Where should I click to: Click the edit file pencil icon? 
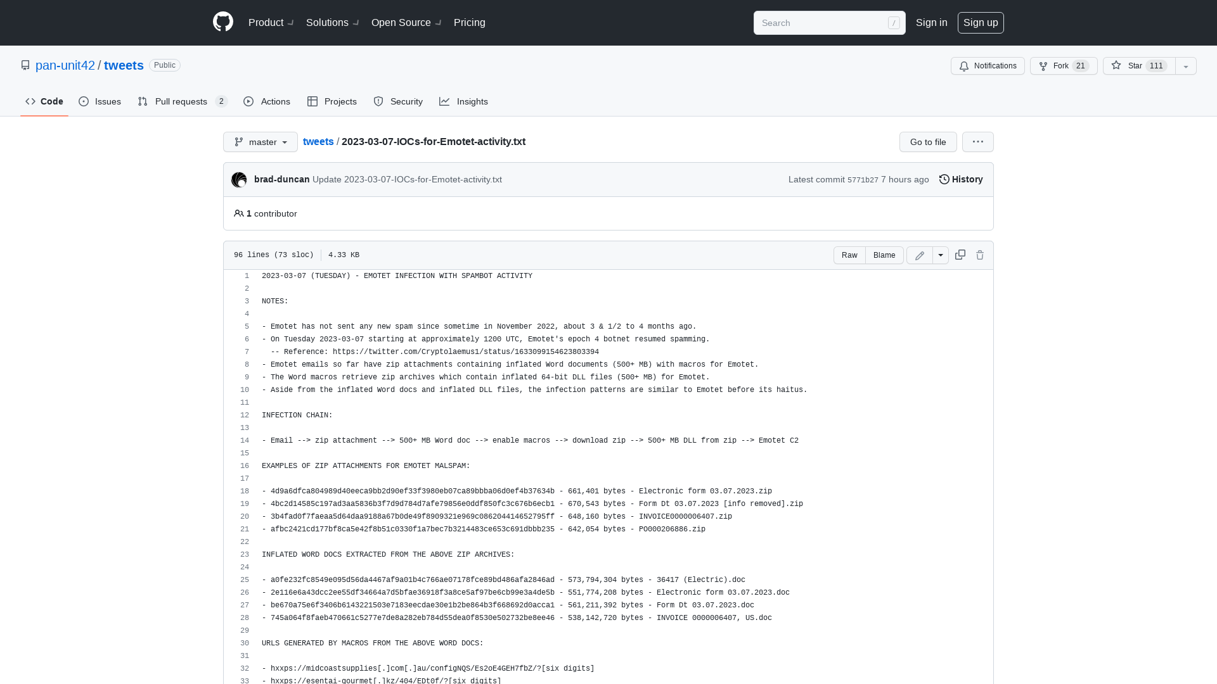(920, 255)
